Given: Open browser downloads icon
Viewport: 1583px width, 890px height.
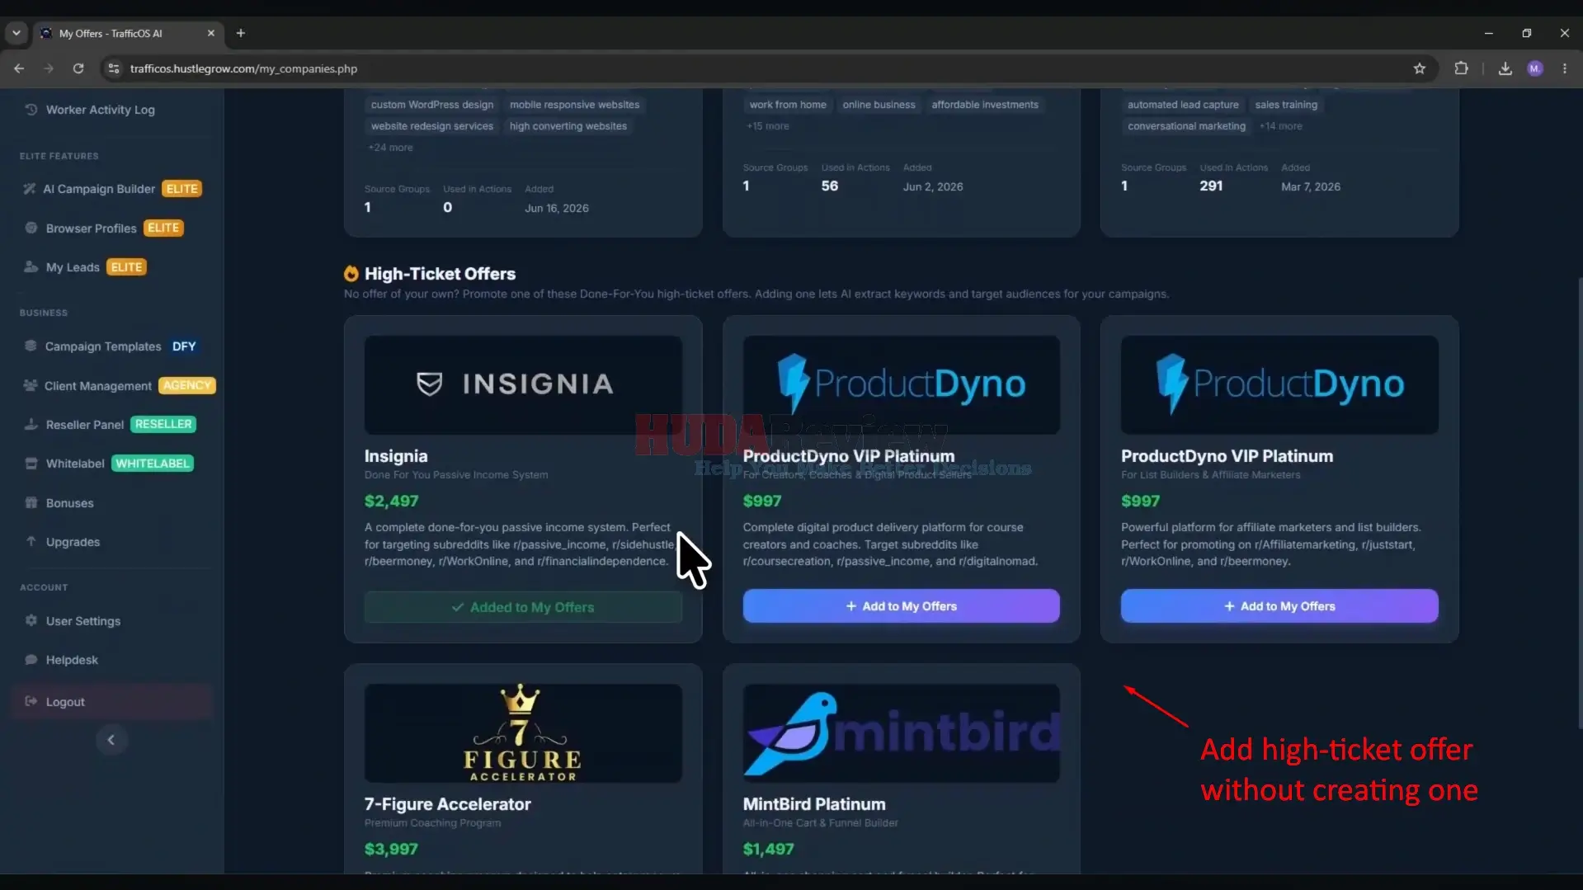Looking at the screenshot, I should 1505,68.
